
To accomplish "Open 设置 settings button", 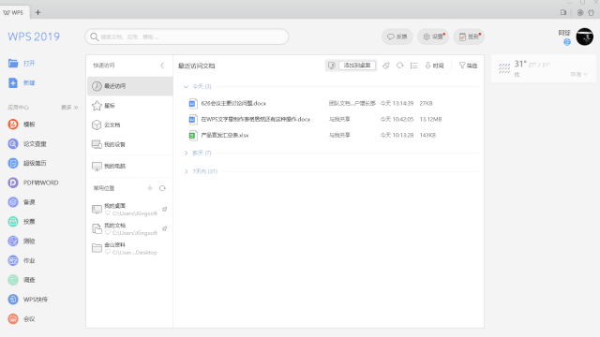I will (433, 37).
